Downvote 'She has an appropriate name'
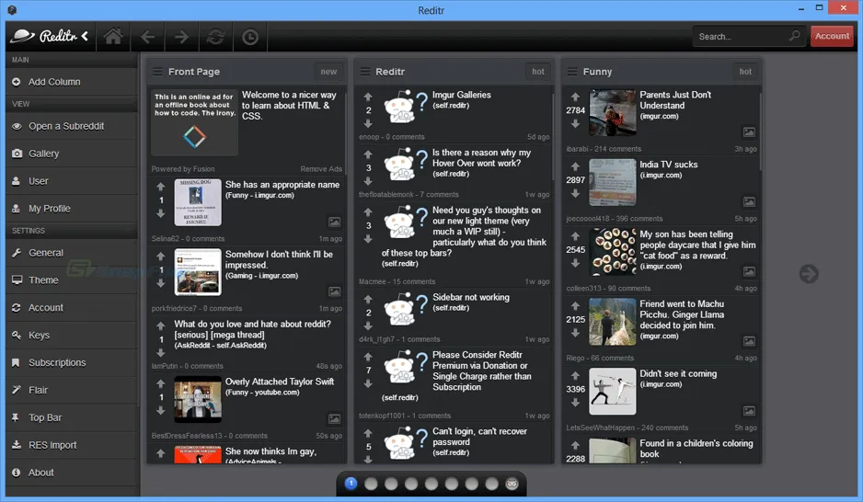 coord(161,213)
